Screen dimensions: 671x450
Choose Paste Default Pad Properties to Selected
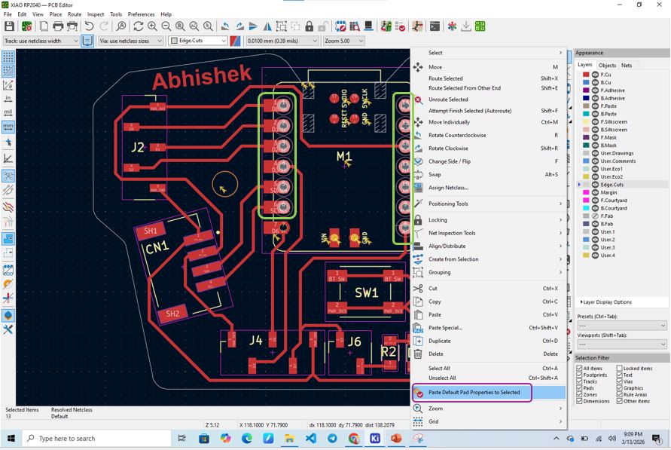[x=474, y=392]
